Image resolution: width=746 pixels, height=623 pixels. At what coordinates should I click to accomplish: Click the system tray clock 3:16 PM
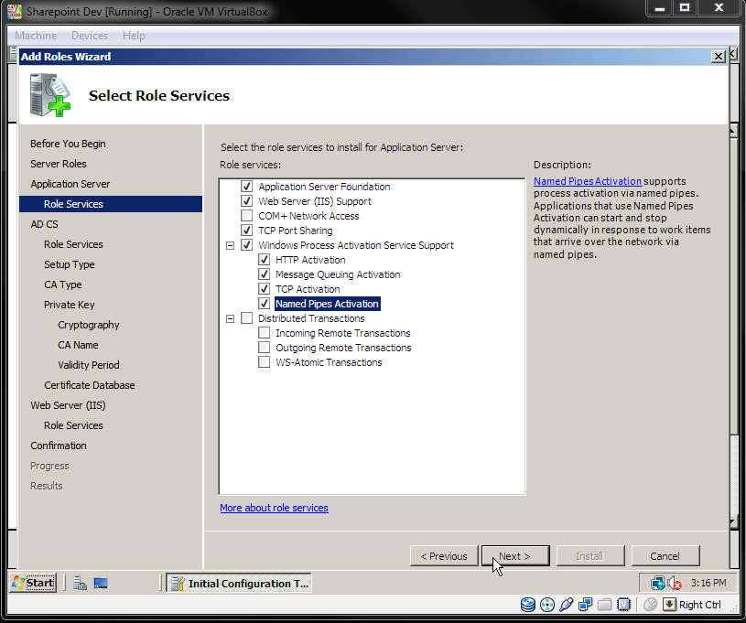click(708, 583)
